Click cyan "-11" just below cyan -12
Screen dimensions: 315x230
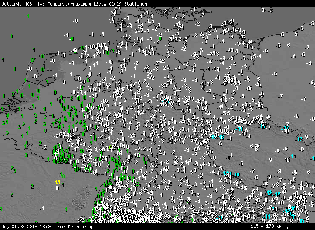click(x=292, y=156)
